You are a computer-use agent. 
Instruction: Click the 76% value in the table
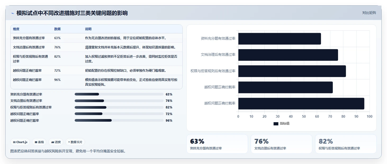click(x=57, y=47)
